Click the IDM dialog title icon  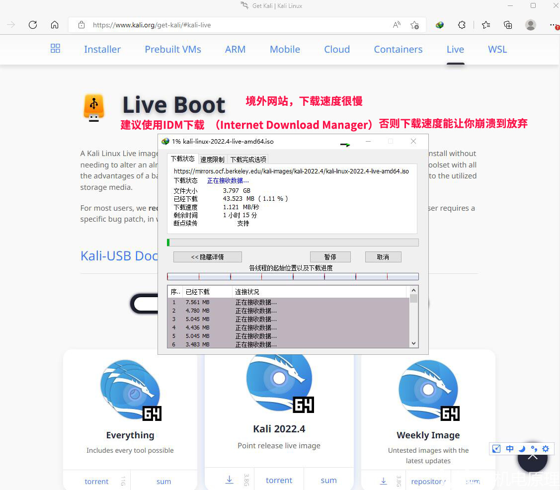(165, 142)
